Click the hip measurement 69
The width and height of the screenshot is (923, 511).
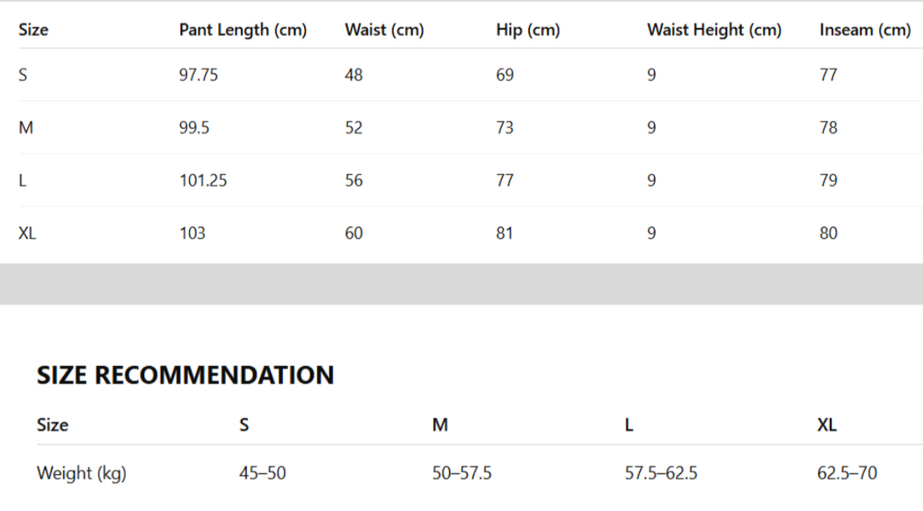505,75
